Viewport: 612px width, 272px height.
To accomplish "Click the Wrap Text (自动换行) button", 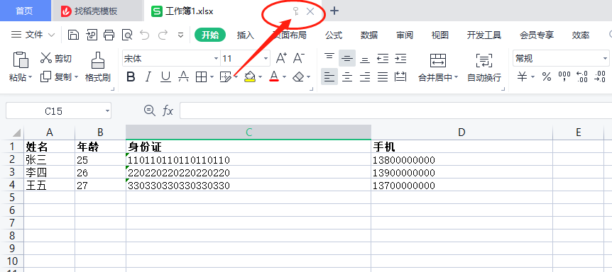I will (484, 67).
